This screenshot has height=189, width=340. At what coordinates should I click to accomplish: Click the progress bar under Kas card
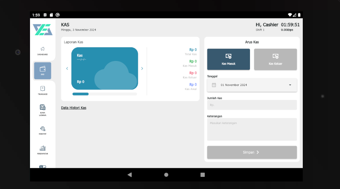(x=104, y=94)
